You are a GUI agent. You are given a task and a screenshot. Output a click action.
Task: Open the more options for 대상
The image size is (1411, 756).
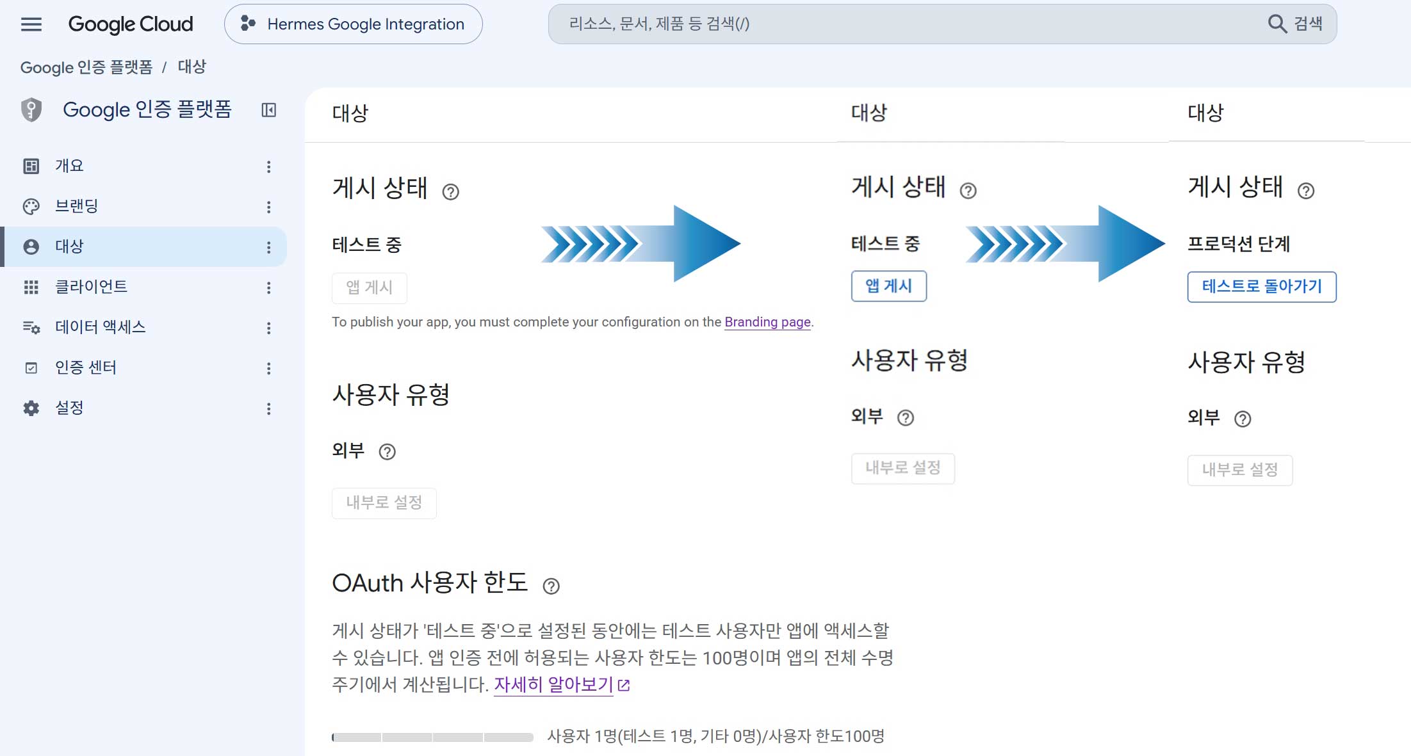[269, 247]
